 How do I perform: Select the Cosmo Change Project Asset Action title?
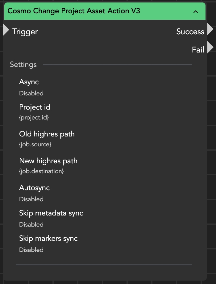pyautogui.click(x=74, y=11)
